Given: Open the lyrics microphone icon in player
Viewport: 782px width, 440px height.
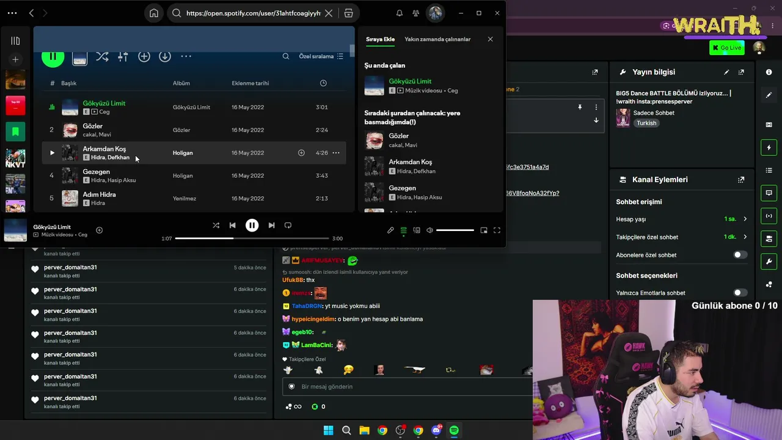Looking at the screenshot, I should 390,230.
